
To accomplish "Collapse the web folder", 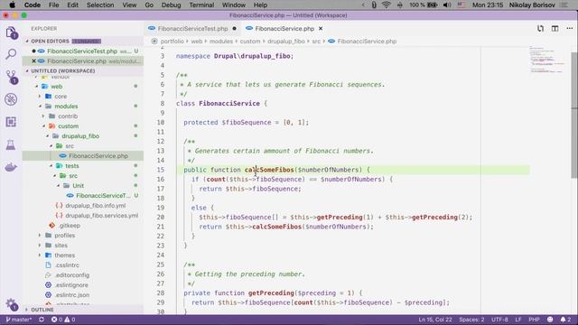I will 56,87.
